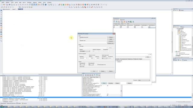Click the printer icon in table window toolbar
Viewport: 193px width, 108px height.
click(129, 22)
